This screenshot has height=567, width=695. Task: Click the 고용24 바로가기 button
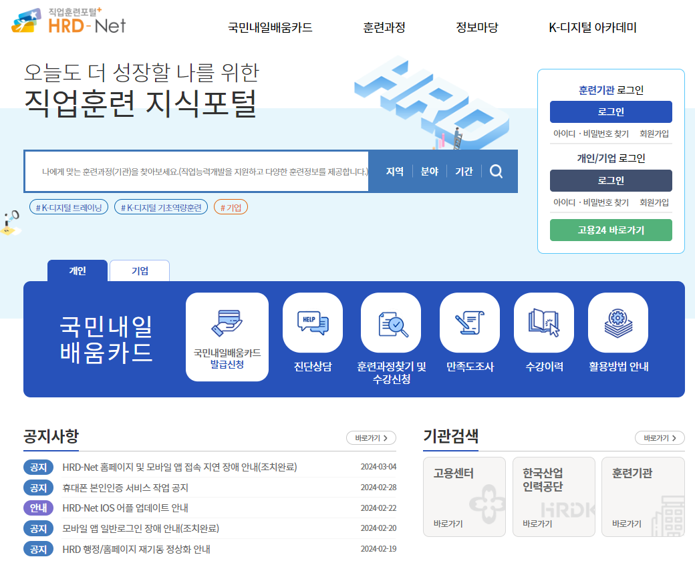click(x=611, y=230)
